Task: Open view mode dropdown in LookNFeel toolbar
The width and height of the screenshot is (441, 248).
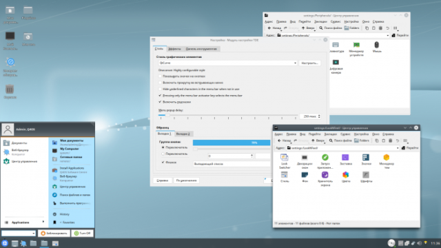Action: tap(406, 141)
